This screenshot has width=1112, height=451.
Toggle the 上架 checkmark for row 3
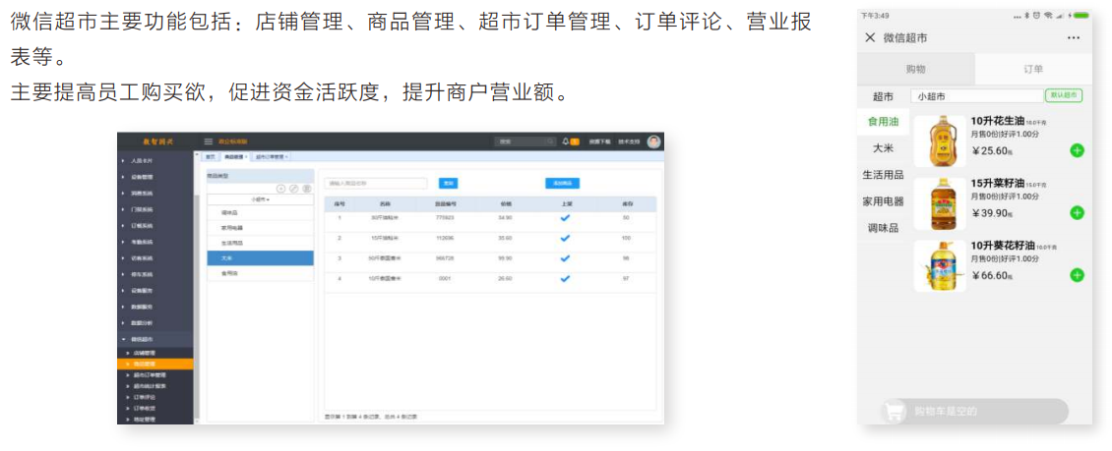point(565,258)
